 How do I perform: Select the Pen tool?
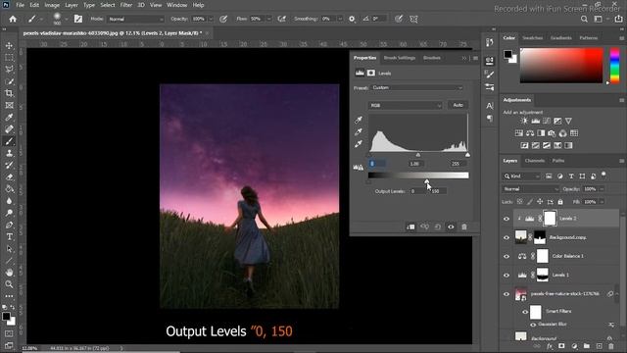(9, 225)
